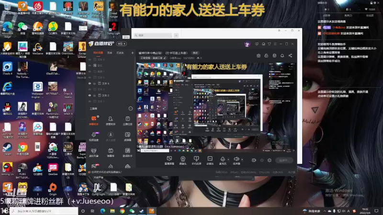Open the 弹幕助手 danmaku assistant tool
383x215 pixels.
point(94,120)
